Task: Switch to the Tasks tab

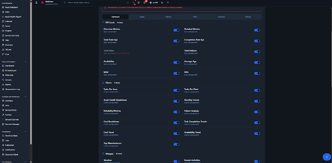Action: [x=195, y=17]
